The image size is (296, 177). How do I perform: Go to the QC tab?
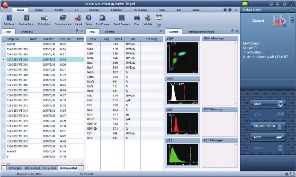pyautogui.click(x=76, y=10)
